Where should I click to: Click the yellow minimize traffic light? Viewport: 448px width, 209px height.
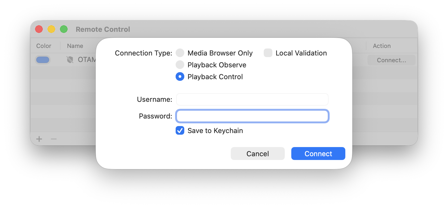[x=51, y=29]
